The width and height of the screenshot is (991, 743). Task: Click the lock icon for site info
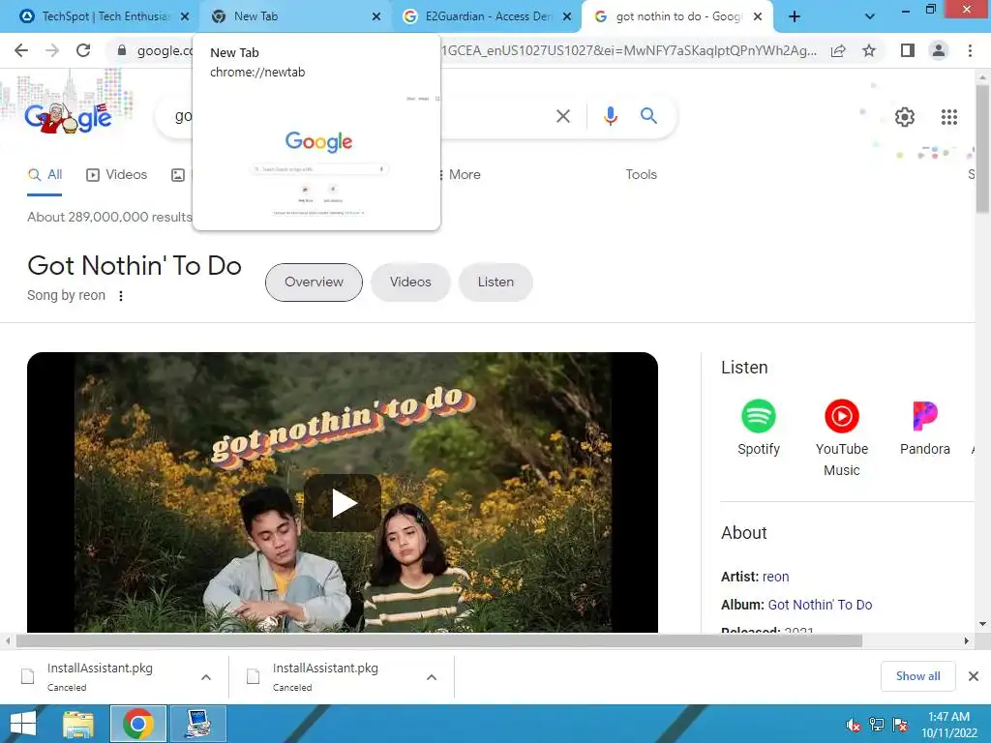click(x=122, y=50)
